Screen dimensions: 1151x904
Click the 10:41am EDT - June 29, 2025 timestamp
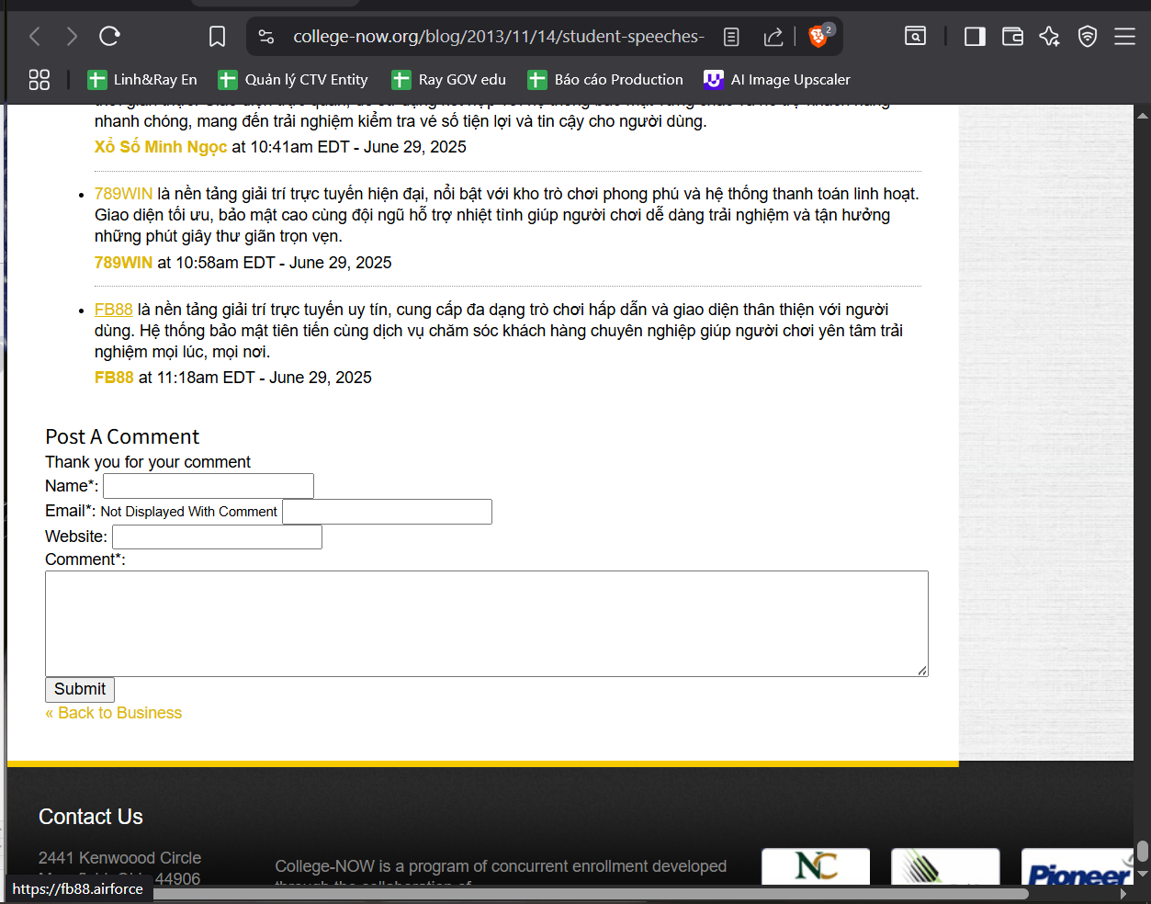pos(358,147)
